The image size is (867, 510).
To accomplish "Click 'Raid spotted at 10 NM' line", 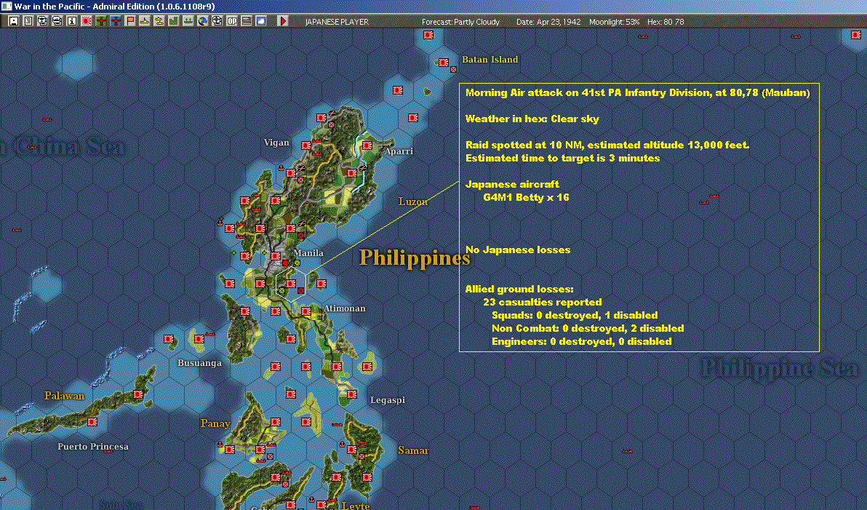I will 607,145.
